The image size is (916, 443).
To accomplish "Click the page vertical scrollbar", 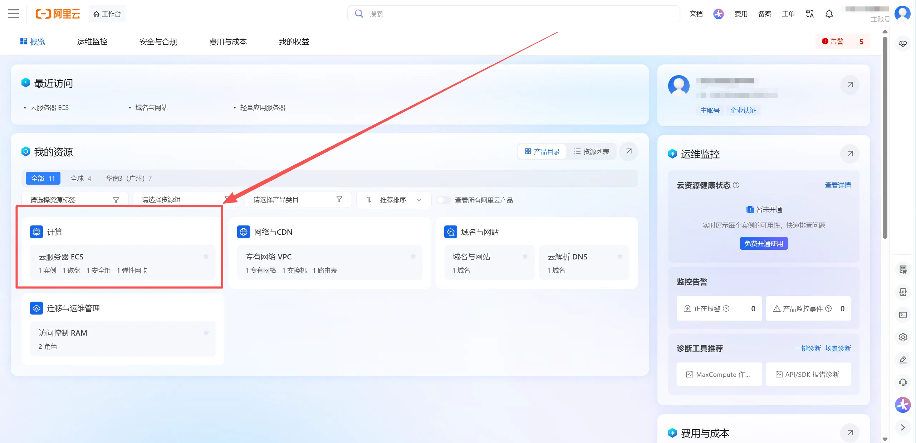I will pyautogui.click(x=885, y=138).
